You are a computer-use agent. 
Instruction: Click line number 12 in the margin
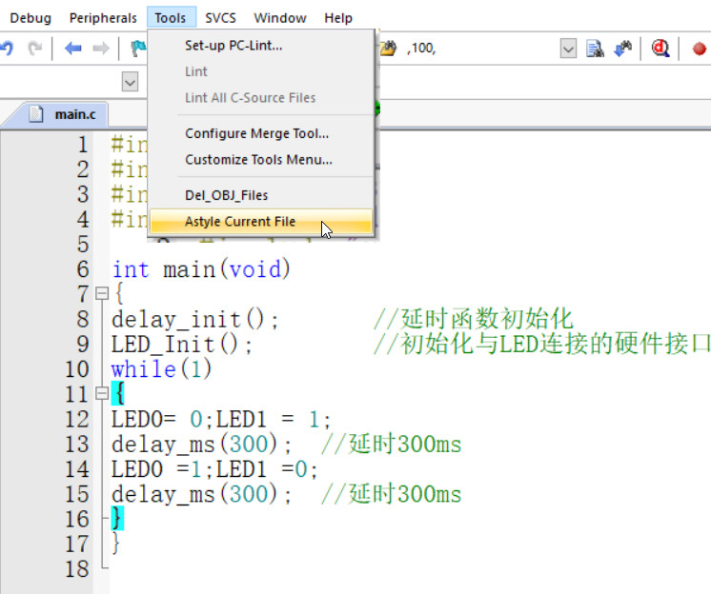77,419
